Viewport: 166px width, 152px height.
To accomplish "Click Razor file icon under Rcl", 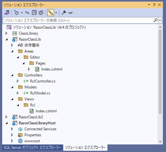I will click(x=32, y=111).
